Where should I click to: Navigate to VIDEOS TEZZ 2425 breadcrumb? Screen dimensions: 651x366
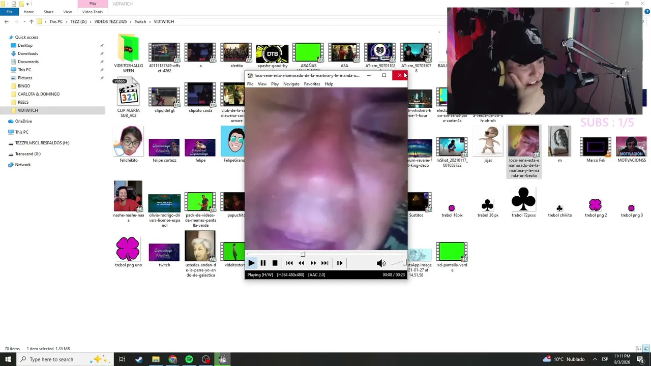pos(110,21)
